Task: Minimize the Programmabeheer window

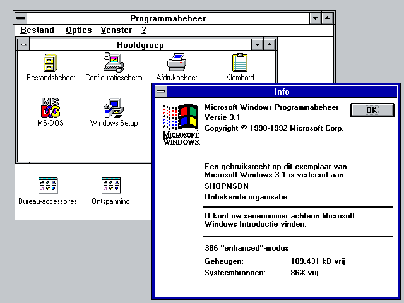Action: tap(316, 18)
